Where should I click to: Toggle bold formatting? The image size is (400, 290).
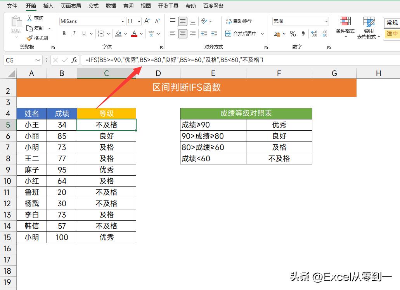64,34
